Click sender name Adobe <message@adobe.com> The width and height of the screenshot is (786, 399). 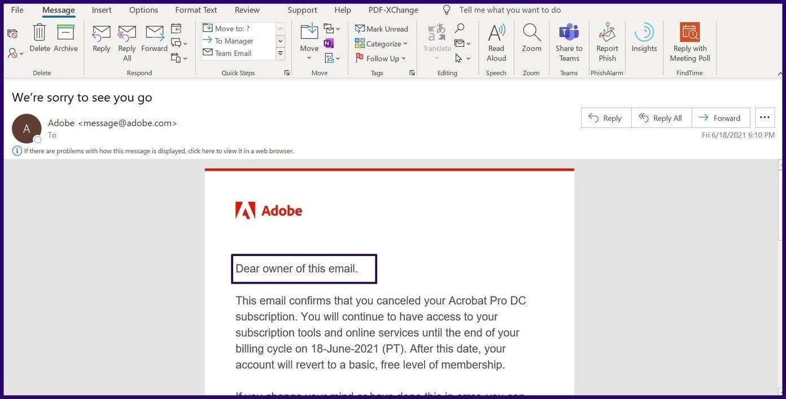(112, 123)
